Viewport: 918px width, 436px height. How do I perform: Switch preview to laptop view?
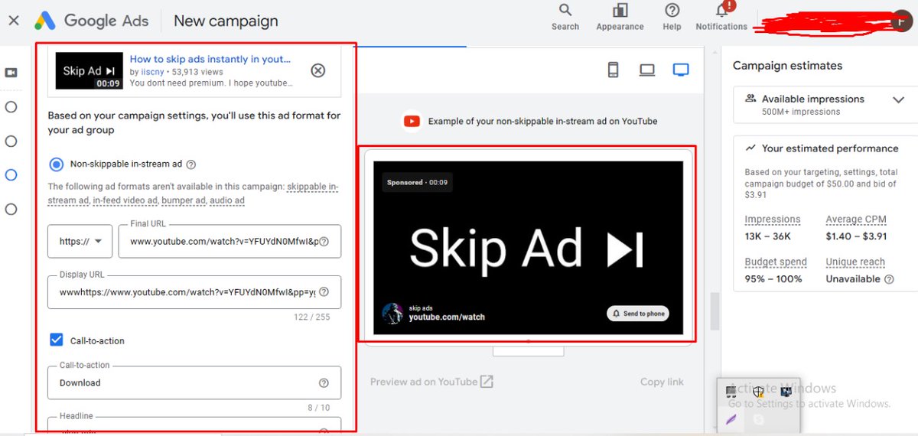tap(647, 70)
